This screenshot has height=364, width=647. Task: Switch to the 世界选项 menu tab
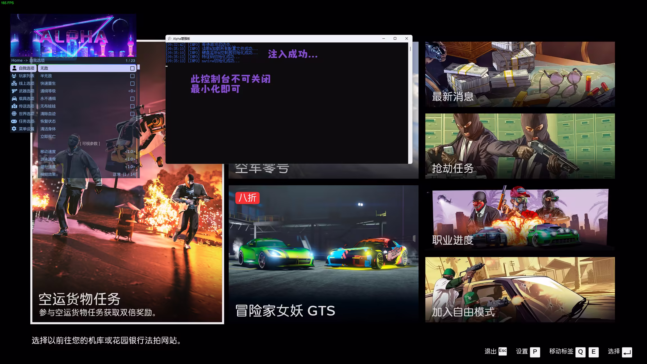[x=24, y=114]
